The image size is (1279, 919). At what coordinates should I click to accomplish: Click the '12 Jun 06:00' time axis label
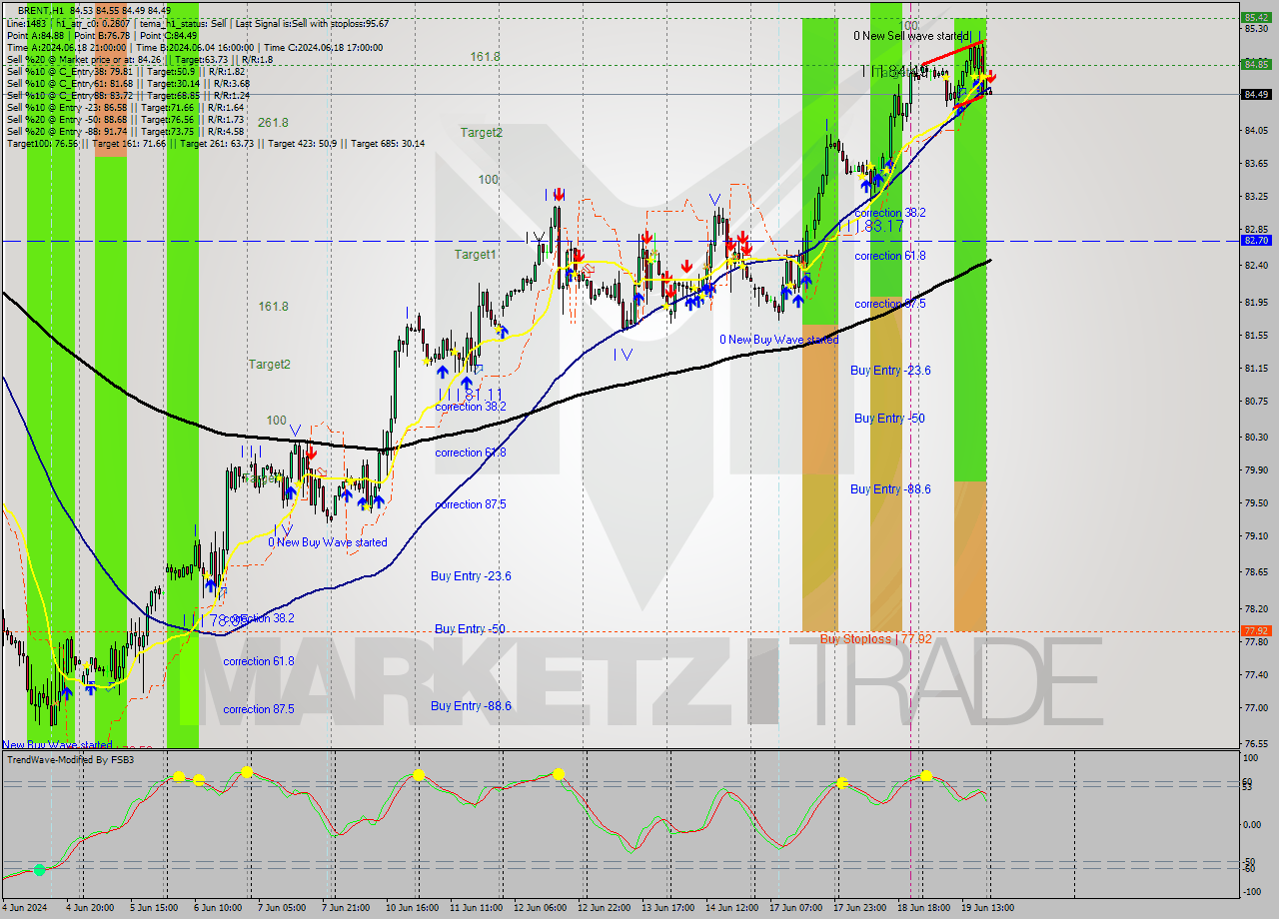[541, 908]
